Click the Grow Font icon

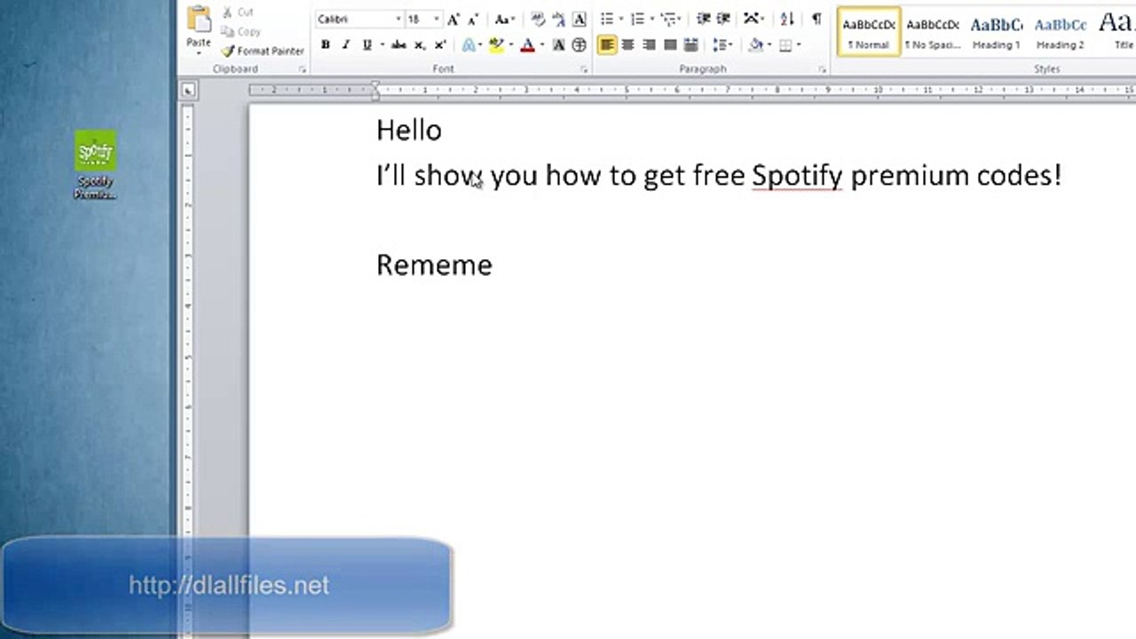[454, 19]
